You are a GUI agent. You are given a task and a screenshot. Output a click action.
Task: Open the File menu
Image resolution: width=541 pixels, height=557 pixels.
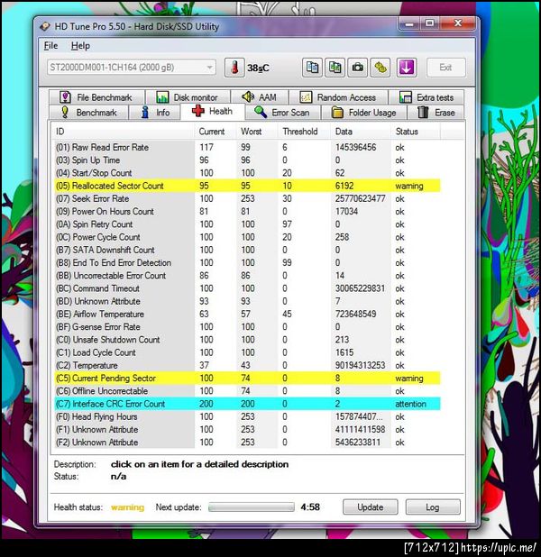click(x=50, y=46)
